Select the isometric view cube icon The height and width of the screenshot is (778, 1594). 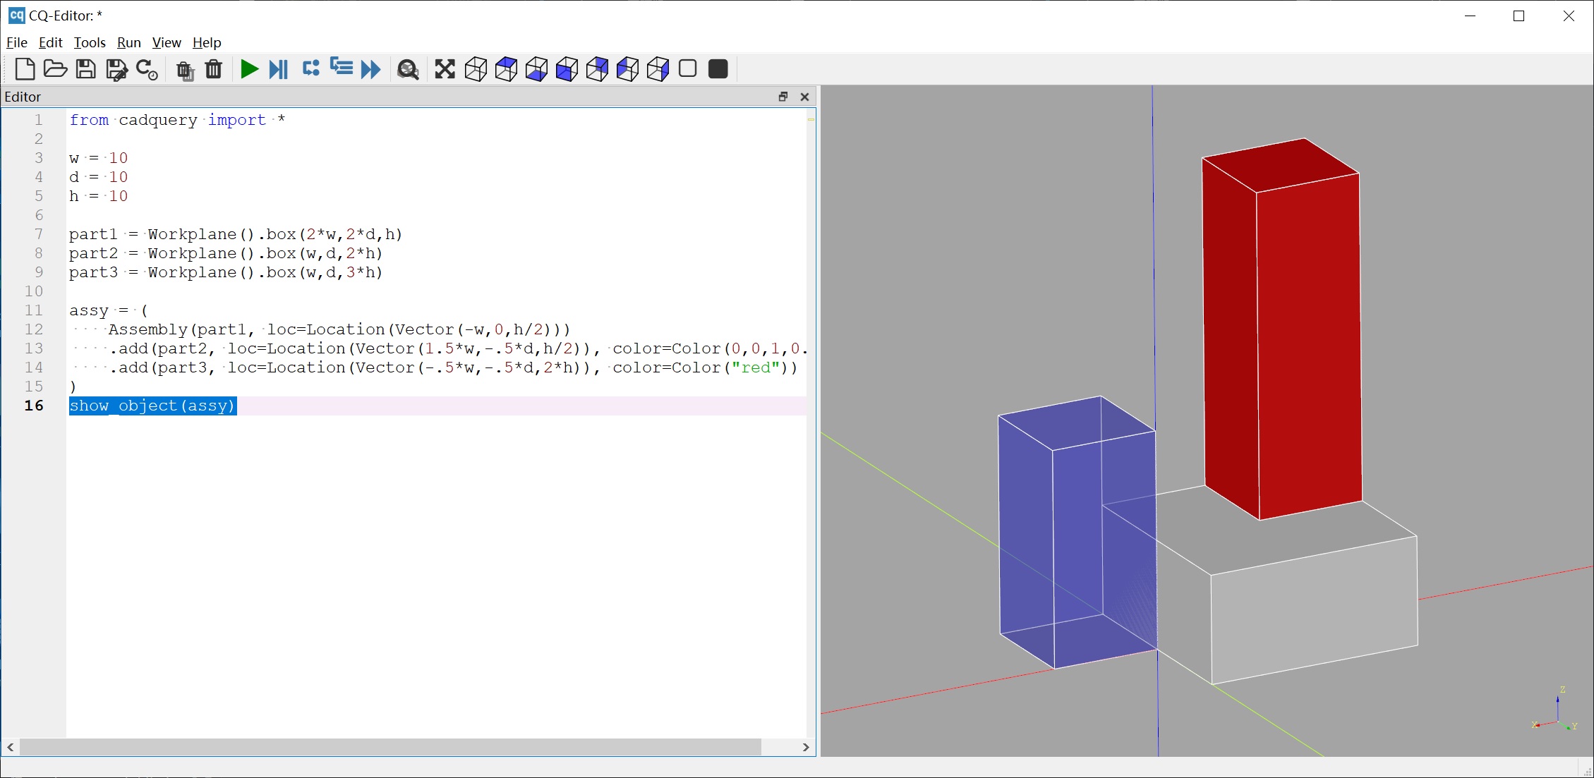pos(475,68)
